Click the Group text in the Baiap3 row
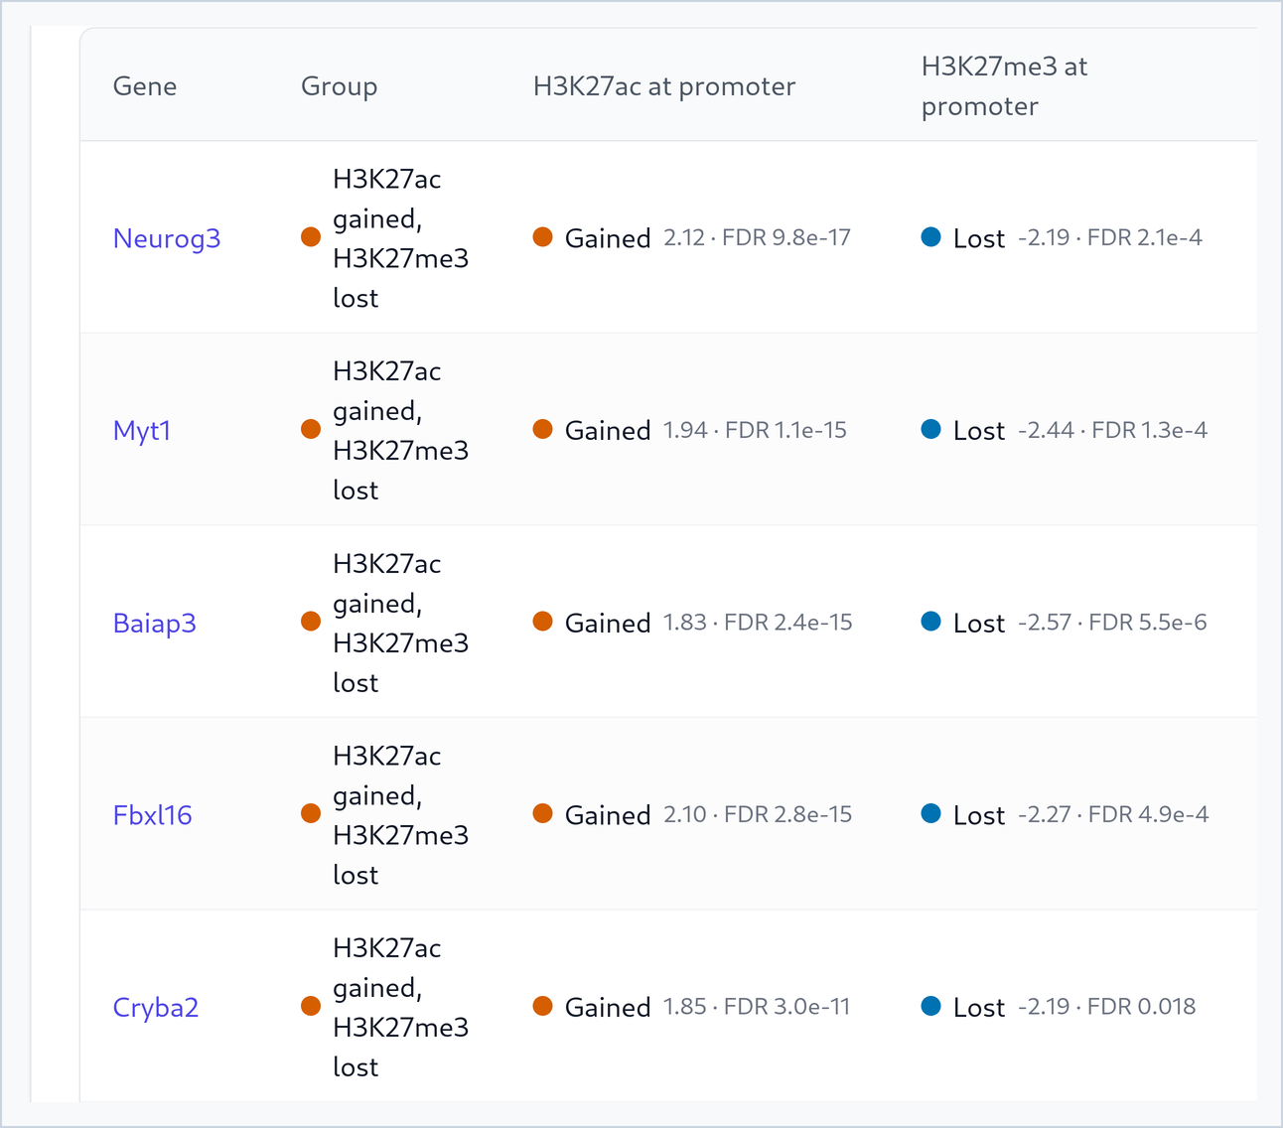 point(401,624)
